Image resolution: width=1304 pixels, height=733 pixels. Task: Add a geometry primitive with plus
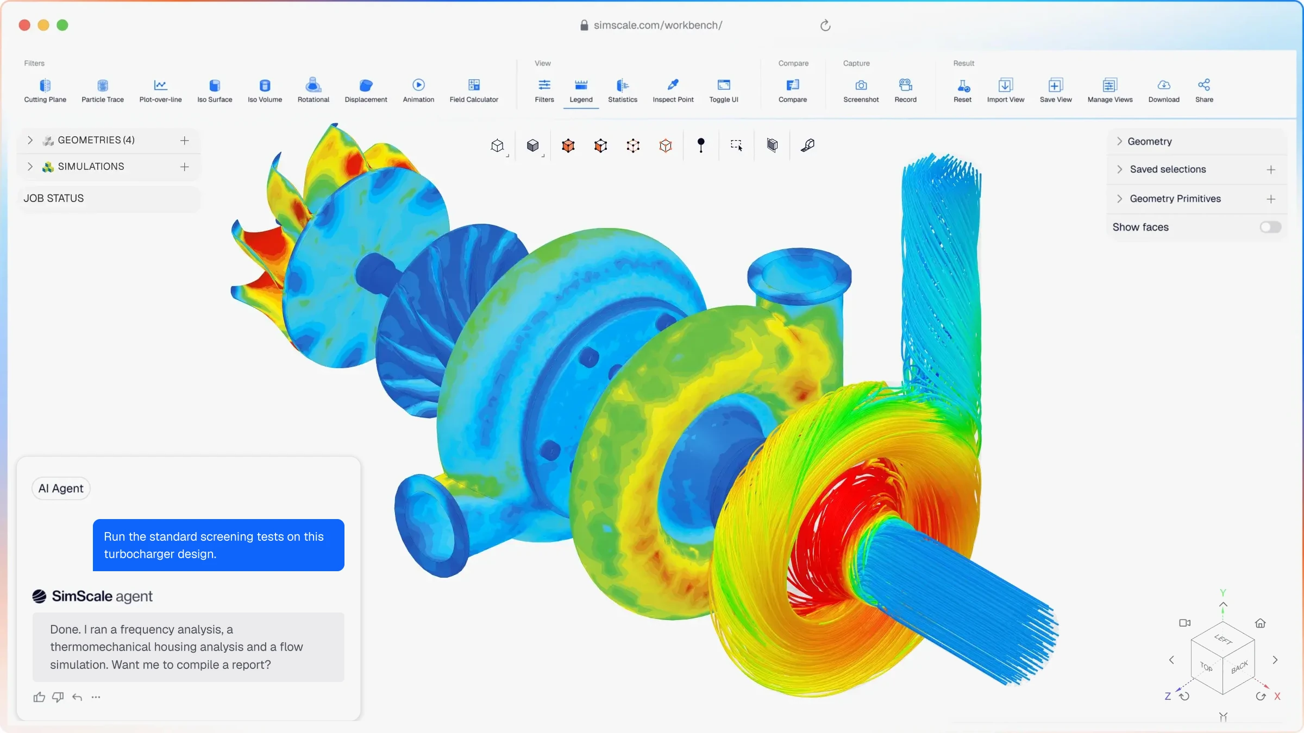pos(1271,199)
